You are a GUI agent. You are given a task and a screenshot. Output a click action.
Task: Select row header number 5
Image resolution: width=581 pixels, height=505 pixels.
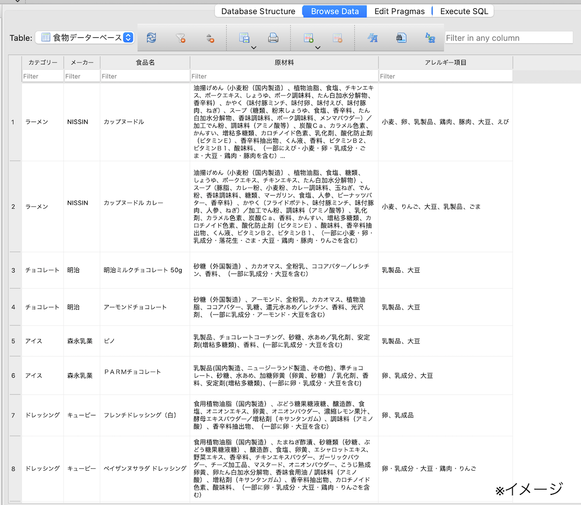click(15, 341)
